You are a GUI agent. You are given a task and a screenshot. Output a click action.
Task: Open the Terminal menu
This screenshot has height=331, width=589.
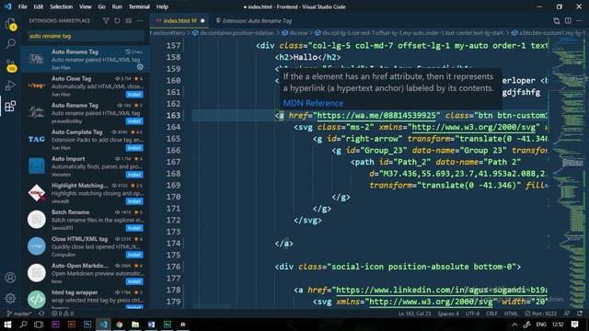click(139, 6)
